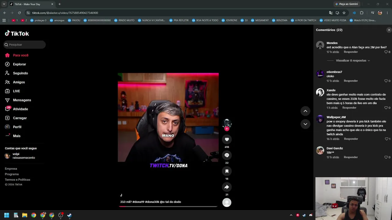Seek using the video progress bar
Viewport: 392px width, 220px height.
point(168,206)
